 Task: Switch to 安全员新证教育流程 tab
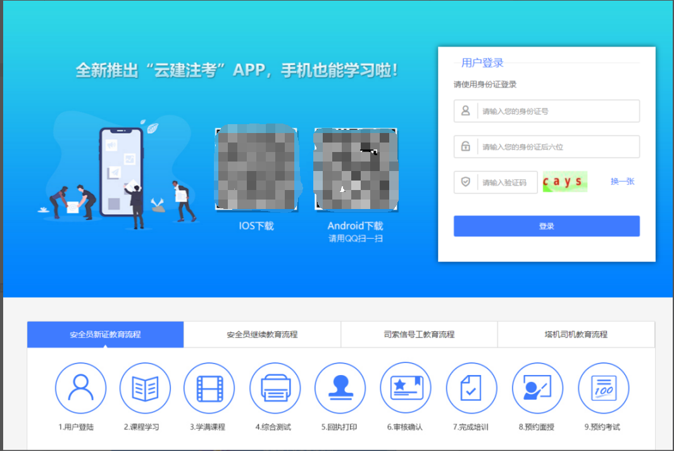pos(105,334)
